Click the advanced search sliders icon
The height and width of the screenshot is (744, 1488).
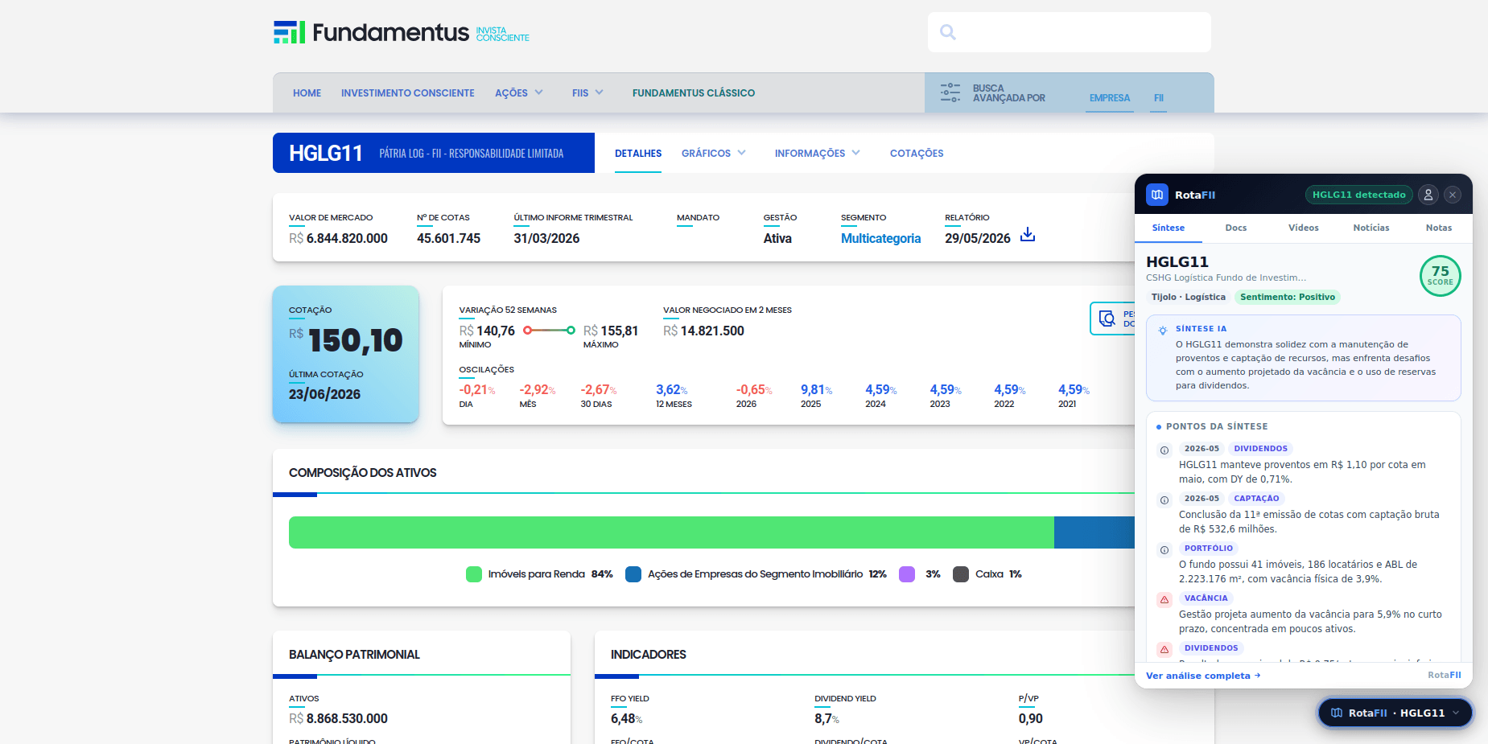[x=950, y=92]
